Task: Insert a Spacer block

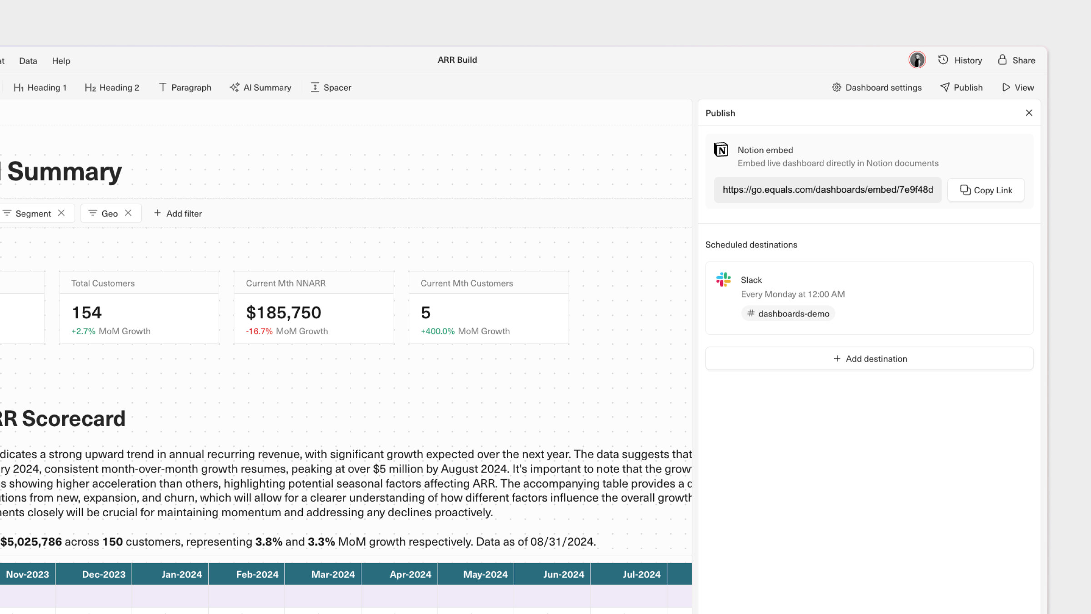Action: tap(331, 87)
